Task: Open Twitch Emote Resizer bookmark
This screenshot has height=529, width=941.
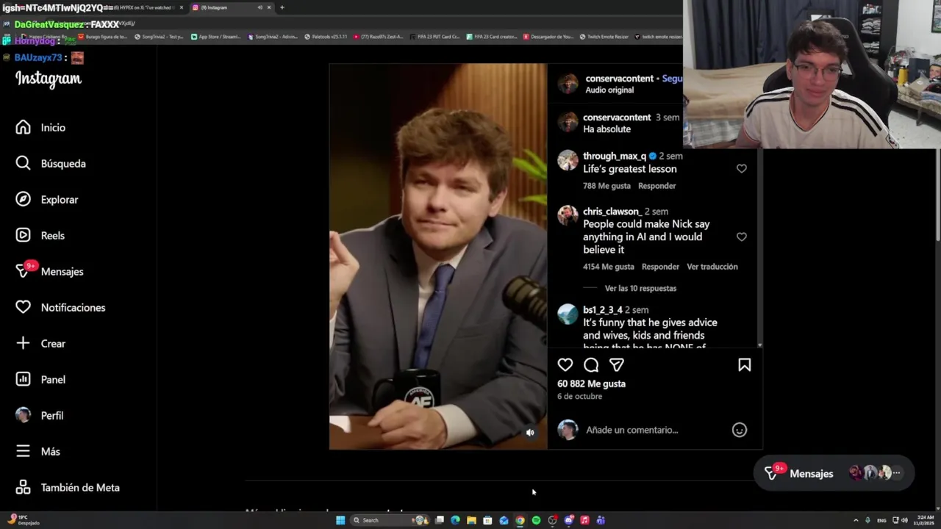Action: [604, 37]
